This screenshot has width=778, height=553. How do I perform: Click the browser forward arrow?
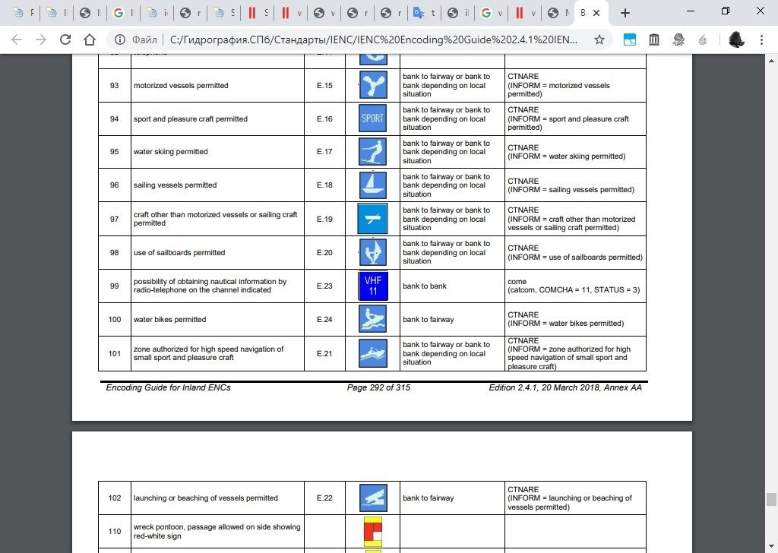pos(41,39)
